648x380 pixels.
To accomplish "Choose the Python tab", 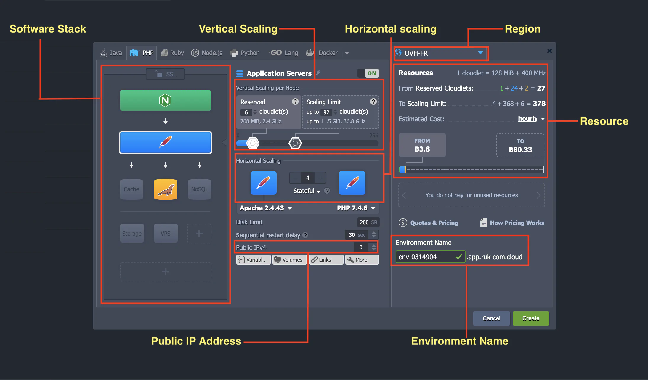I will 245,53.
